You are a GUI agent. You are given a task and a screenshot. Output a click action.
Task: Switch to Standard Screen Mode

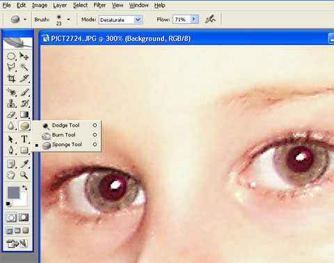[x=9, y=231]
